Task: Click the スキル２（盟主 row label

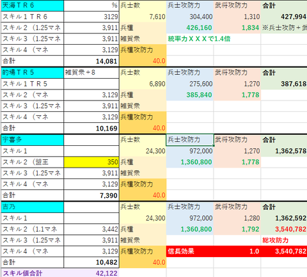Action: pyautogui.click(x=33, y=162)
